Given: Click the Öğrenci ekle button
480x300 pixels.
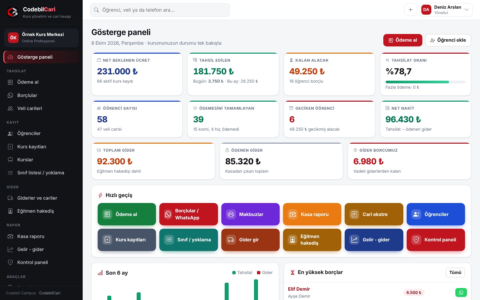Looking at the screenshot, I should click(x=448, y=40).
